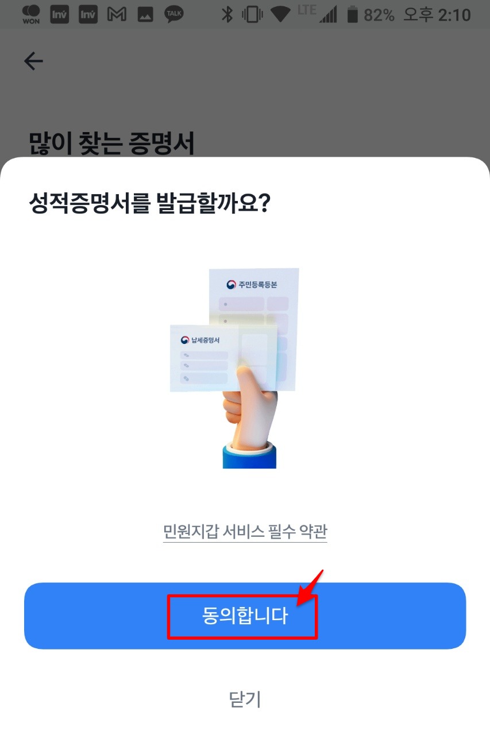Screen dimensions: 490x735
Task: Tap the Gmail notification icon
Action: [x=117, y=14]
